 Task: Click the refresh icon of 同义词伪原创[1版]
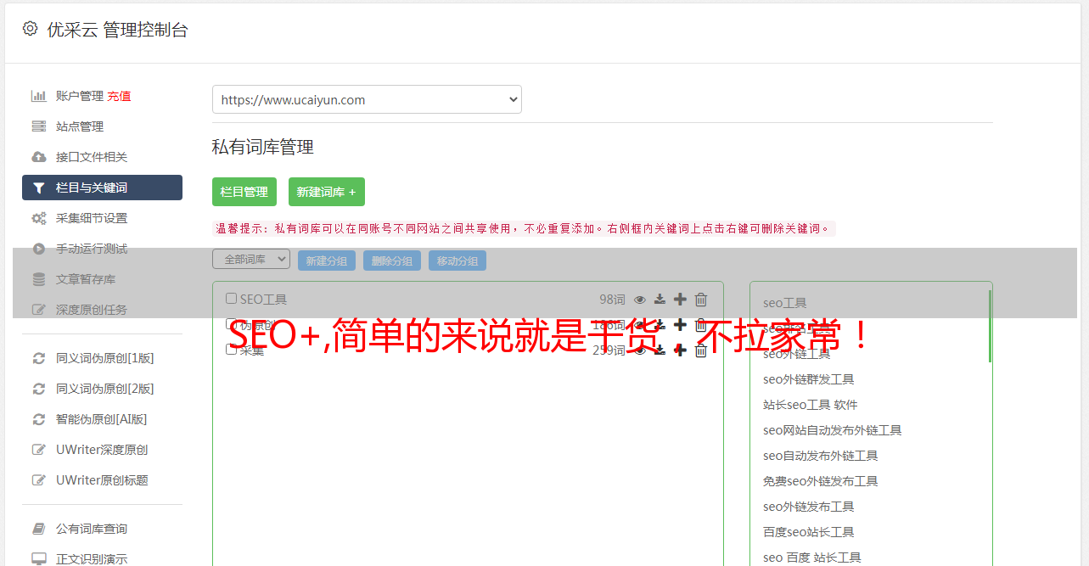tap(38, 358)
